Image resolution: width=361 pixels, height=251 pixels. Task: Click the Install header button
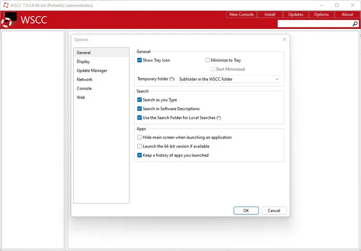pos(270,14)
